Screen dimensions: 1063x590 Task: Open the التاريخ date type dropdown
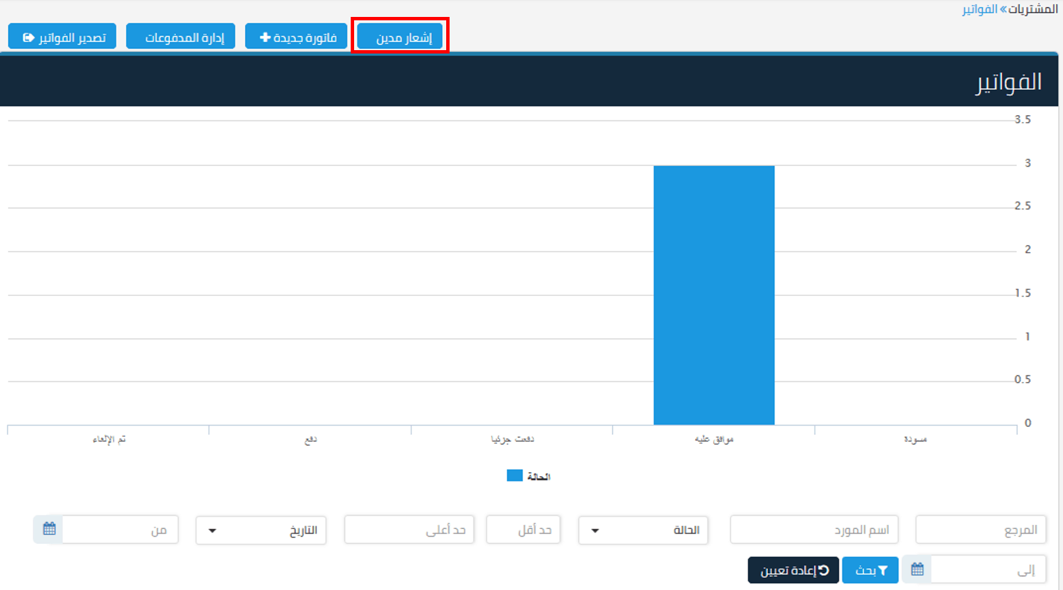(x=261, y=530)
